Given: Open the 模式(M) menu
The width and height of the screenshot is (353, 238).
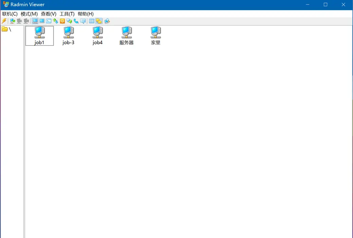Looking at the screenshot, I should click(x=29, y=14).
